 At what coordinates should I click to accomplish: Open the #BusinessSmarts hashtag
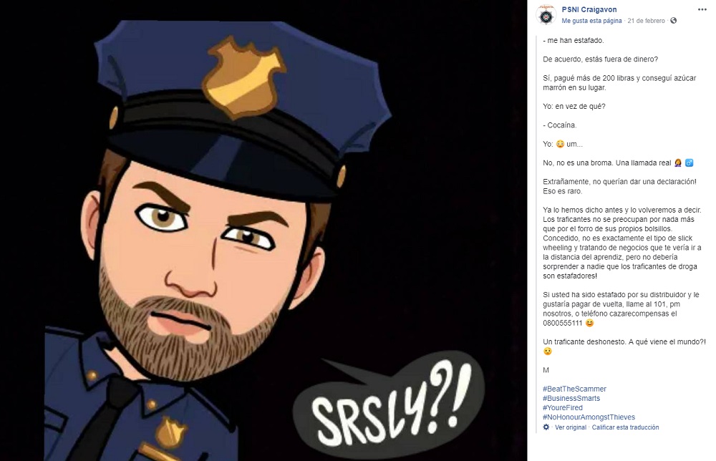pos(571,399)
